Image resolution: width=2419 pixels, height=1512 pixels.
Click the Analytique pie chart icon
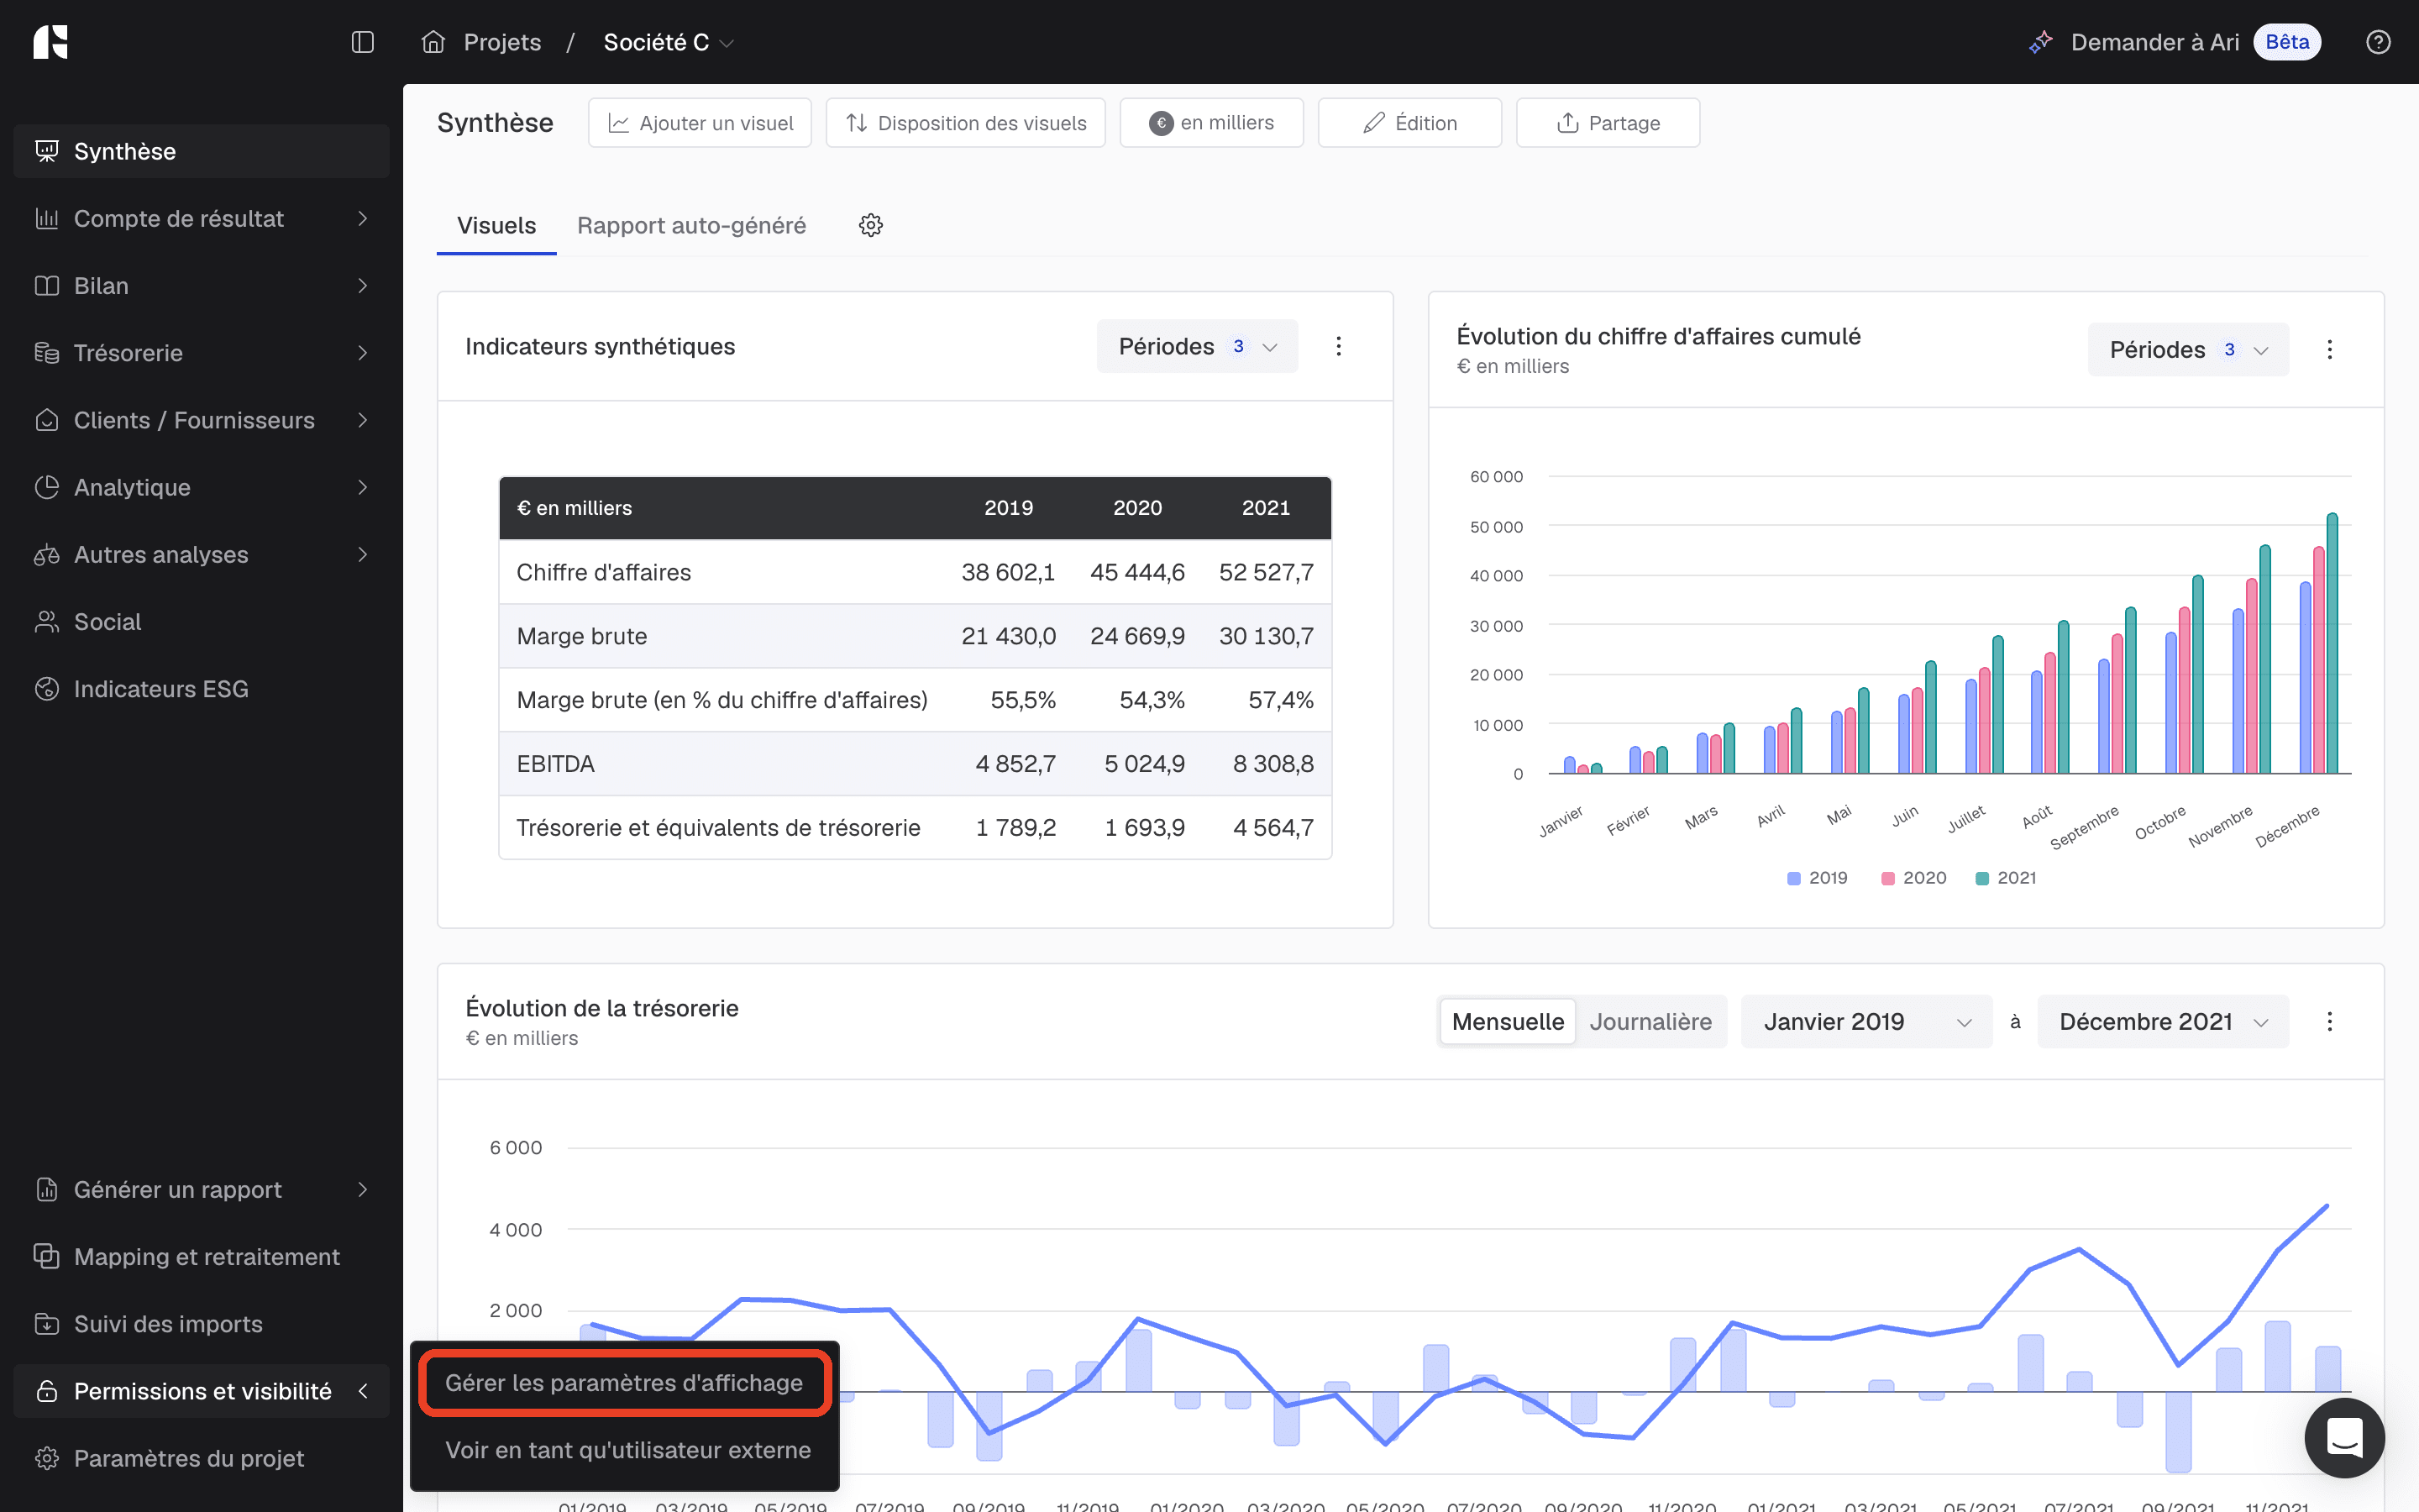click(47, 487)
